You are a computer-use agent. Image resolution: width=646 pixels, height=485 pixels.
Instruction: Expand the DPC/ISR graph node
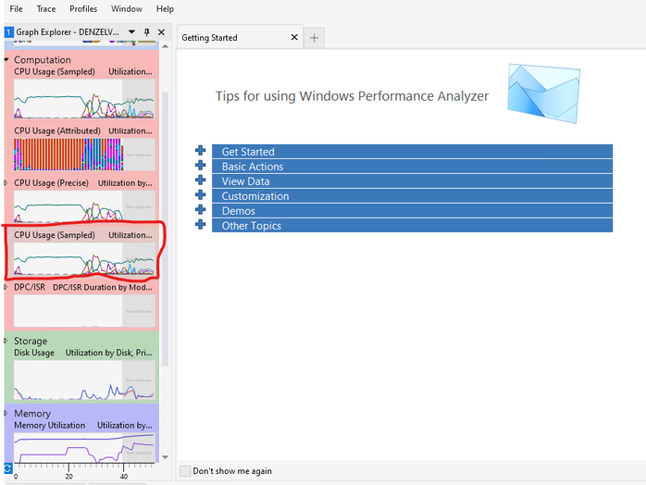click(x=6, y=287)
